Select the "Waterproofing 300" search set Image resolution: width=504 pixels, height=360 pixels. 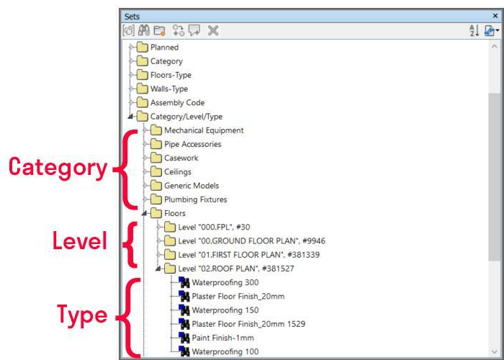click(x=225, y=282)
